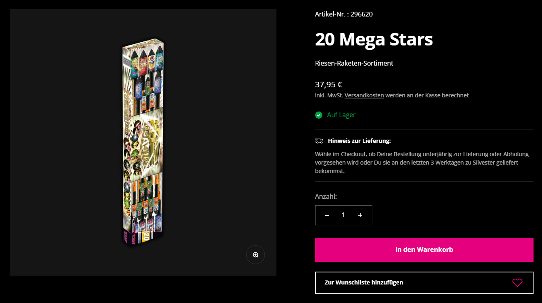542x303 pixels.
Task: Click the quantity number field
Action: (343, 215)
